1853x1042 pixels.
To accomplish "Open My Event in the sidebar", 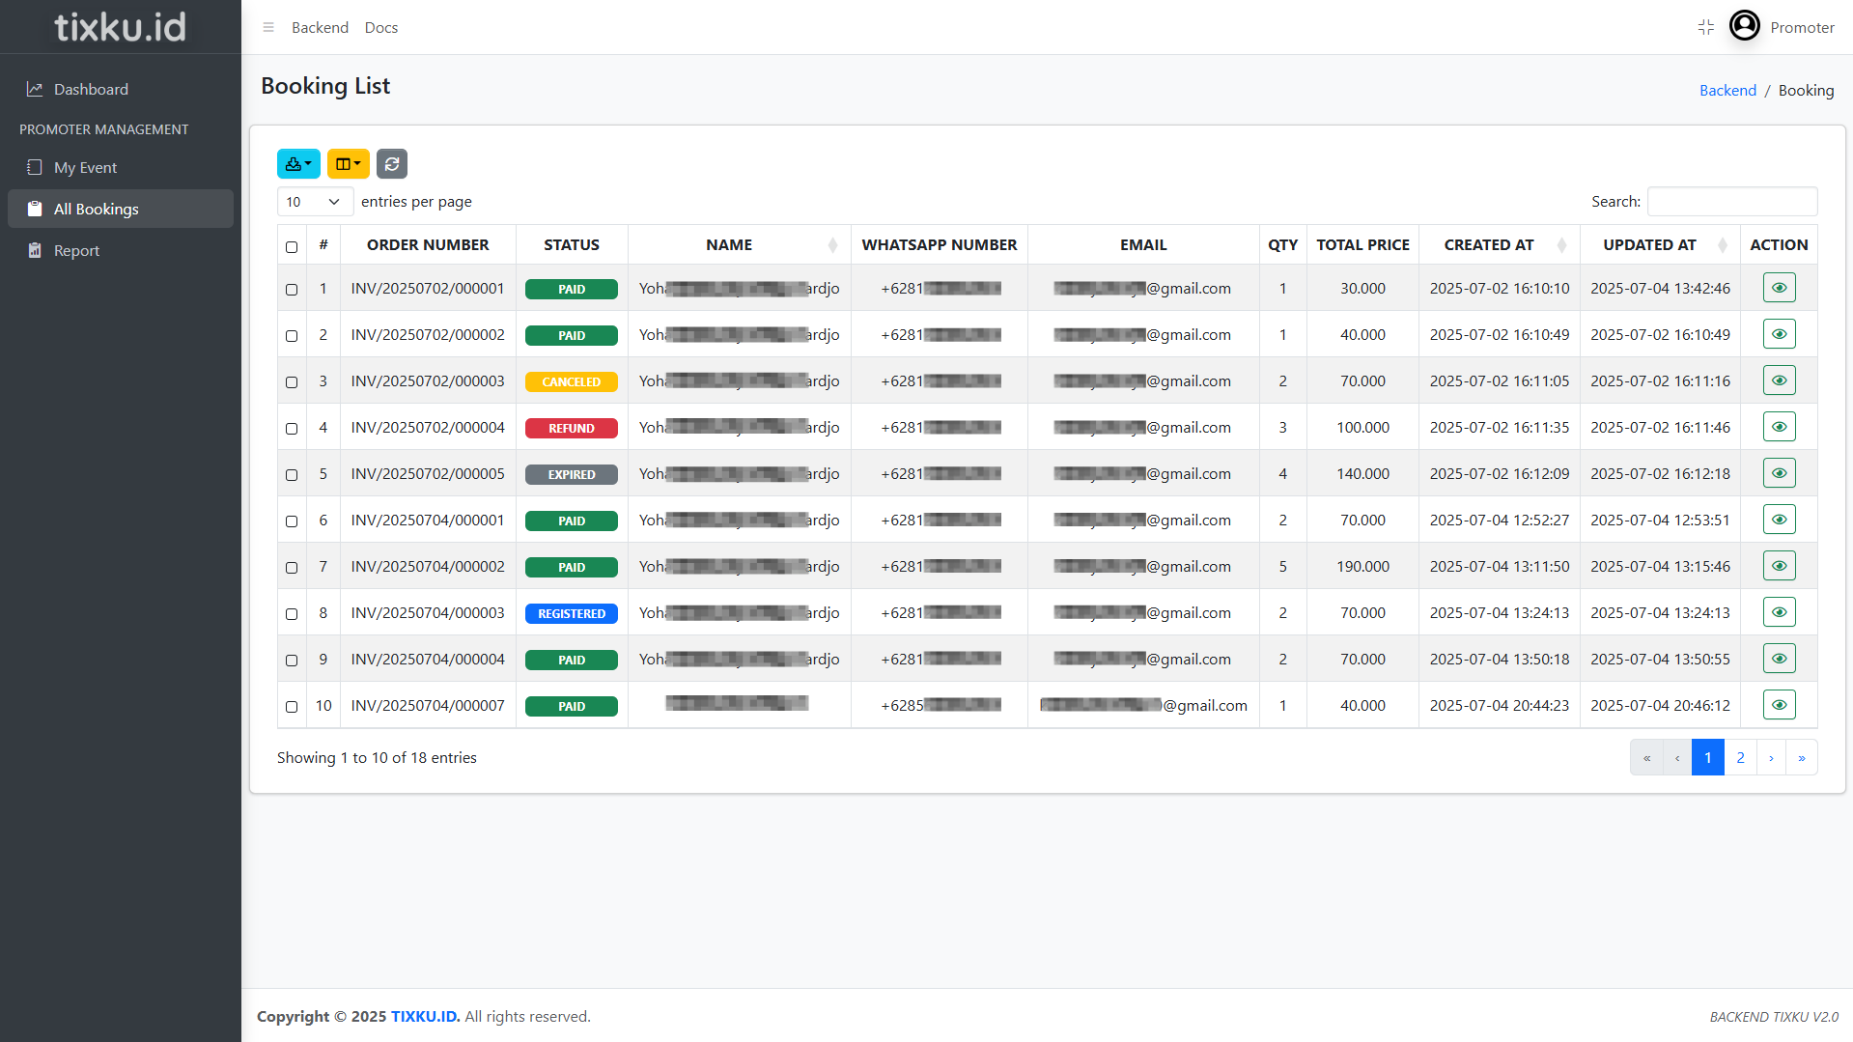I will 85,167.
